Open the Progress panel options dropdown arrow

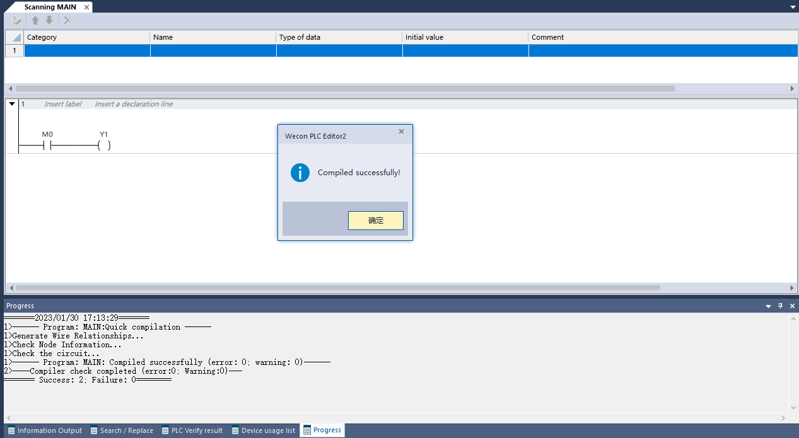(768, 306)
